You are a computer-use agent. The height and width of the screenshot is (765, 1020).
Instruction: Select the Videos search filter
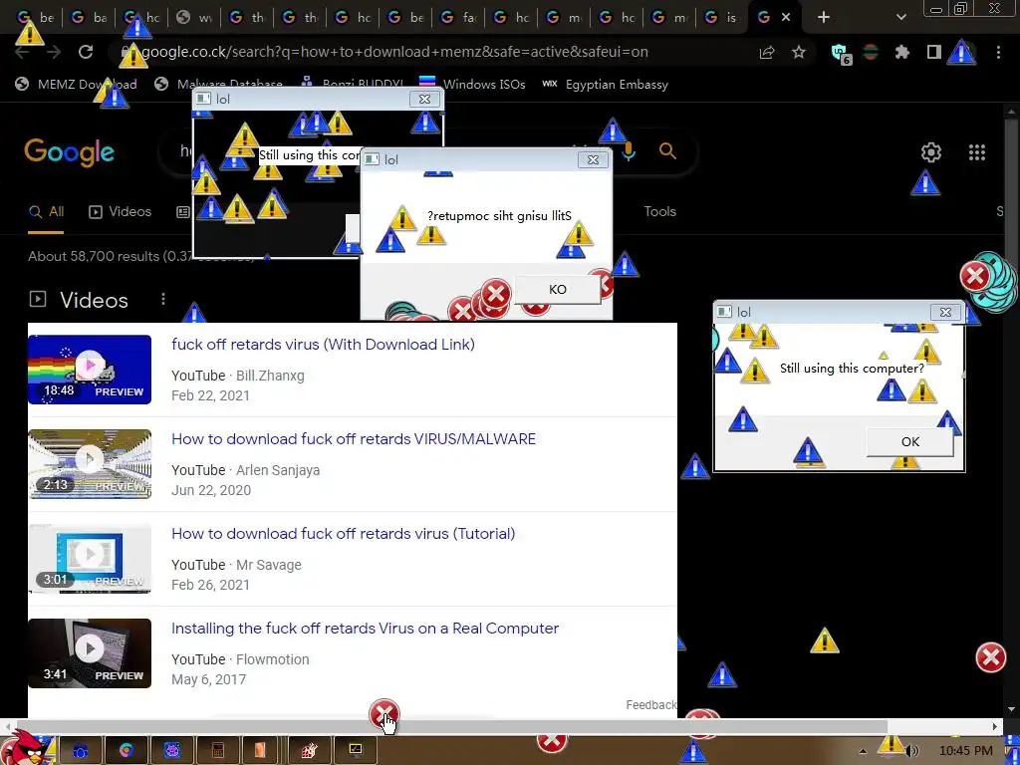120,212
